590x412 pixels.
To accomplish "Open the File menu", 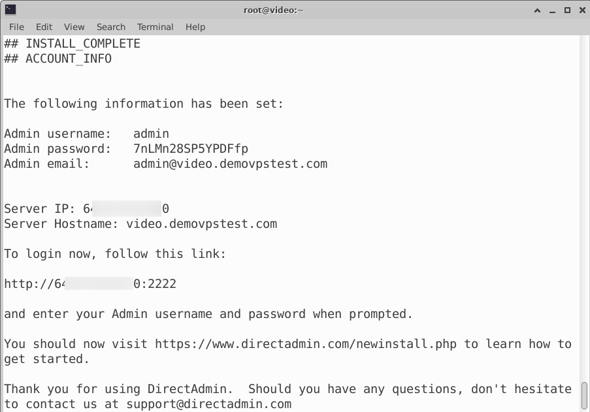I will point(16,27).
